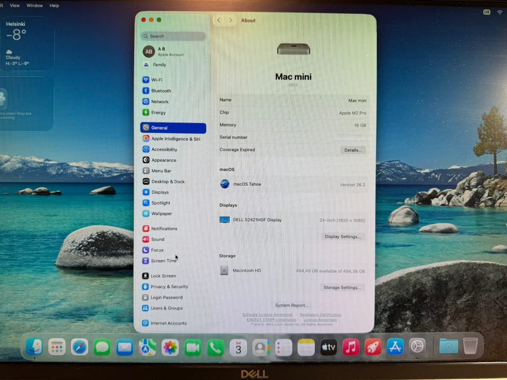Open Launchpad apps in the Dock

(57, 347)
